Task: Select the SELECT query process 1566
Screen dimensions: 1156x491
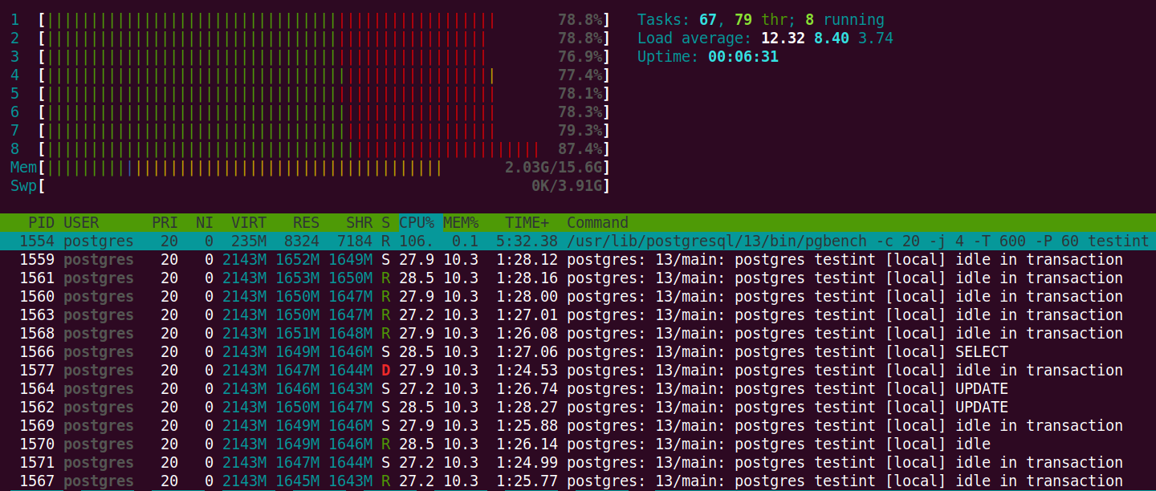Action: click(x=578, y=351)
